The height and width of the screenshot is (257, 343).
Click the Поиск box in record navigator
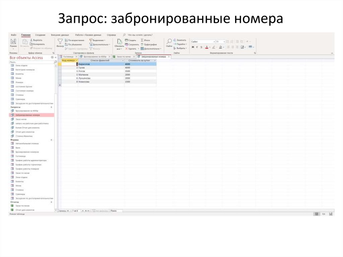[x=116, y=211]
